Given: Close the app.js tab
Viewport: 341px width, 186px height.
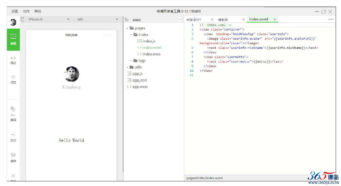Looking at the screenshot, I should [244, 19].
